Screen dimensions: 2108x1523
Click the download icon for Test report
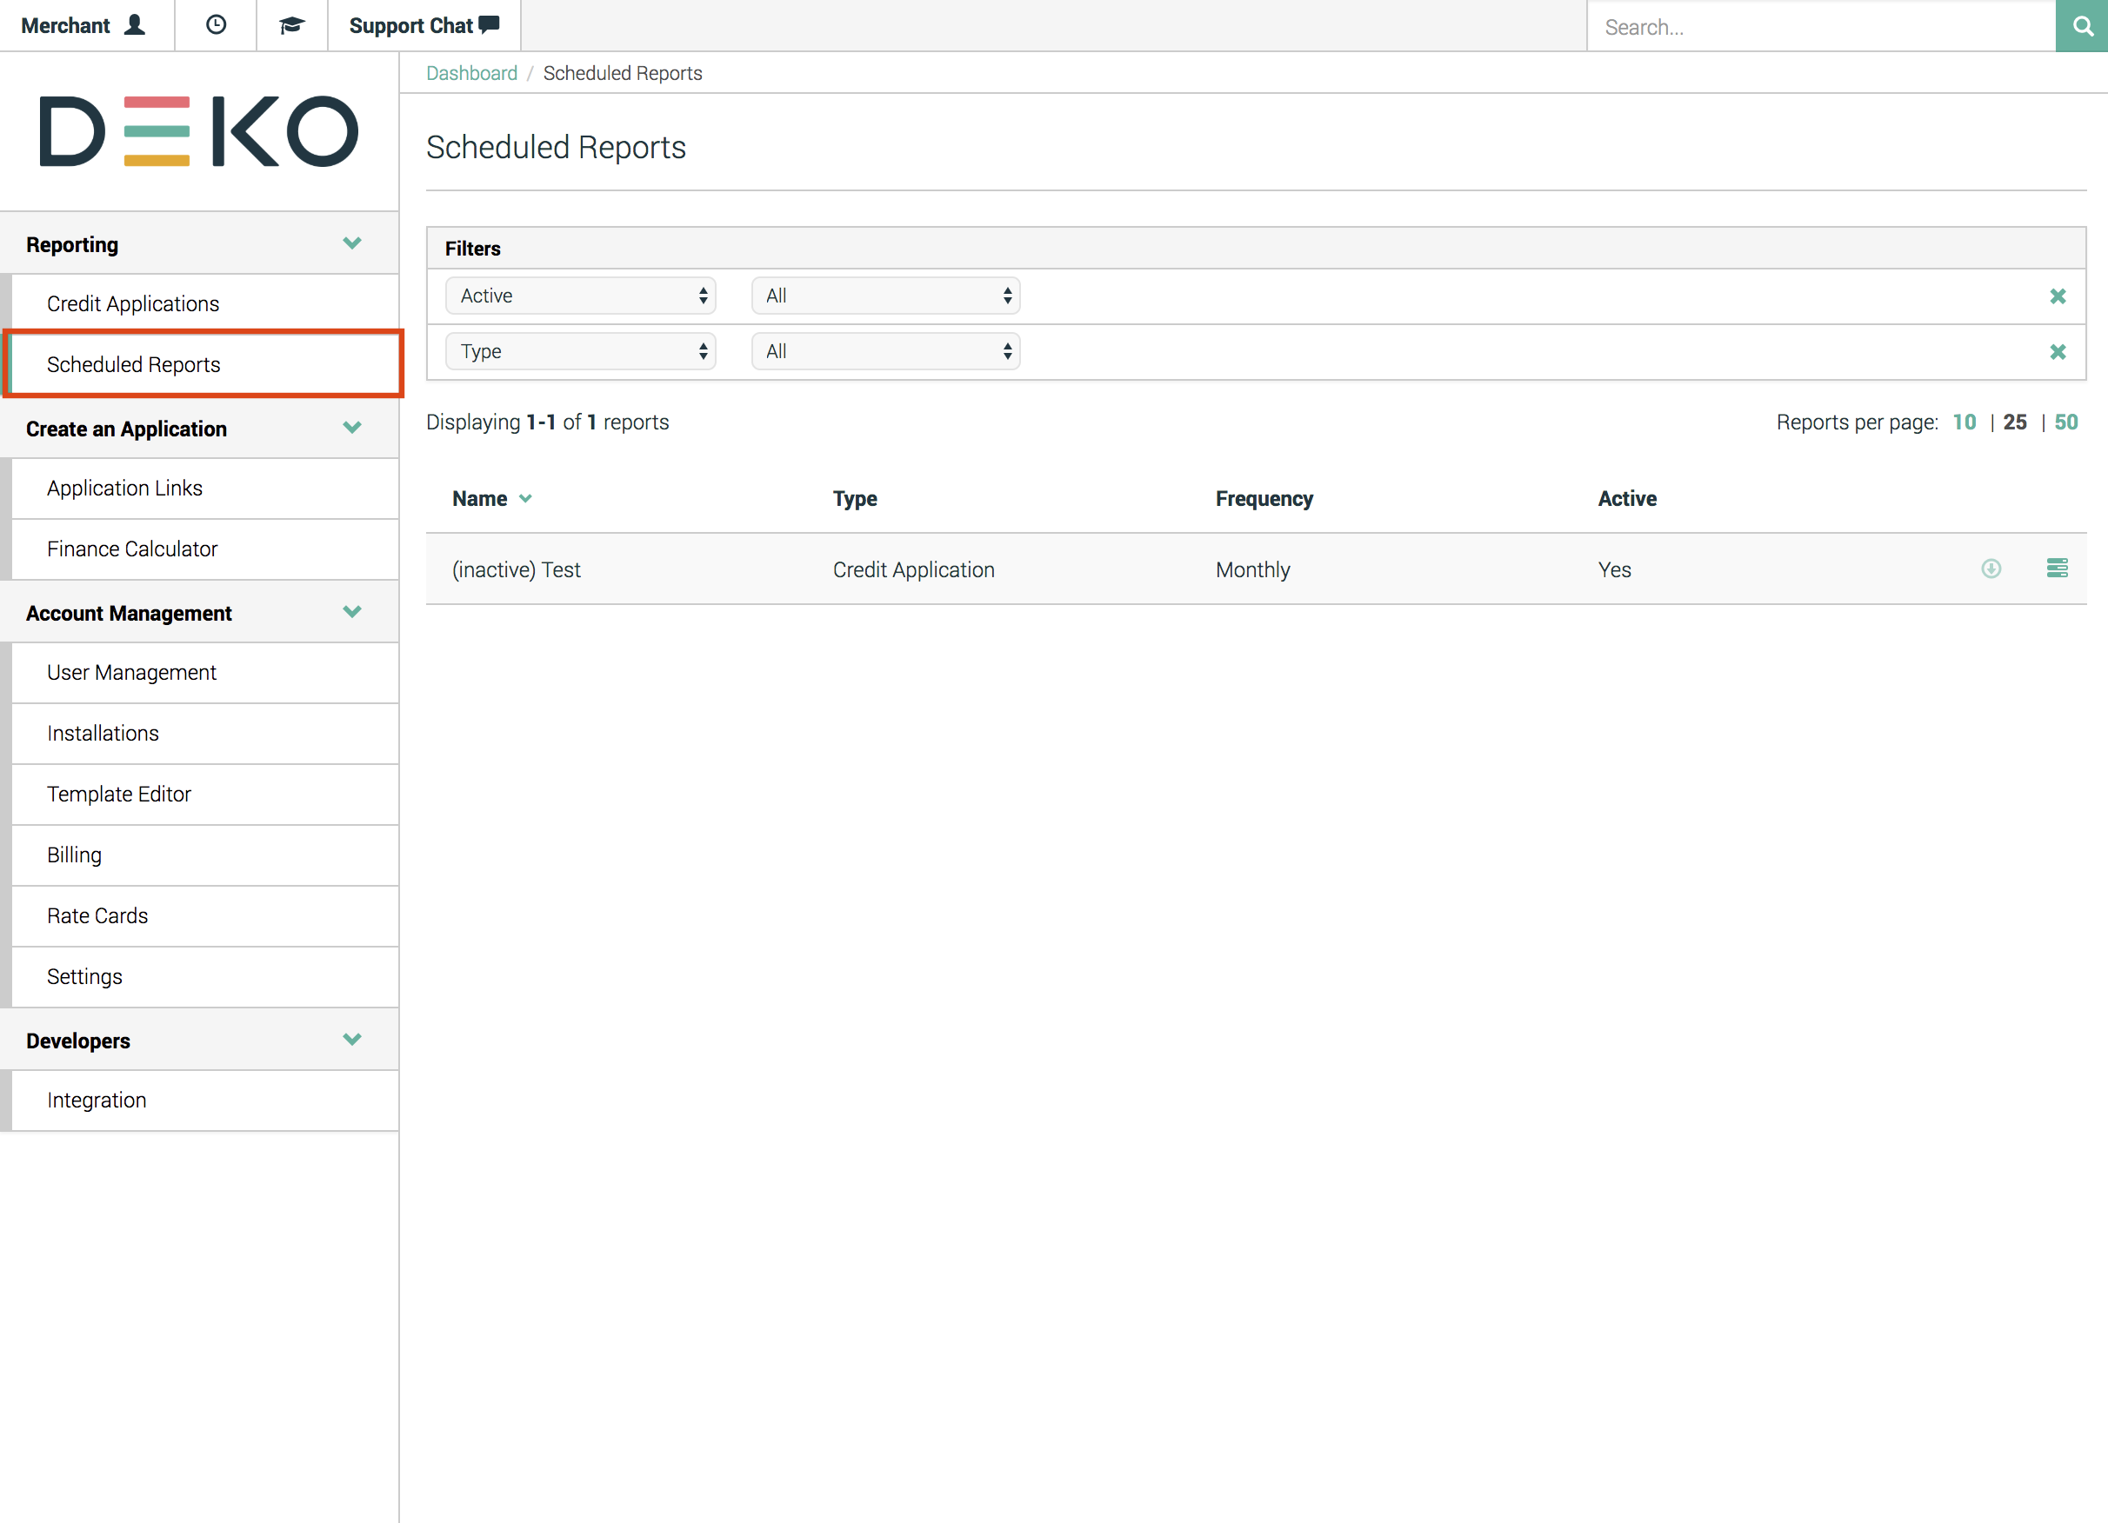click(x=1991, y=569)
